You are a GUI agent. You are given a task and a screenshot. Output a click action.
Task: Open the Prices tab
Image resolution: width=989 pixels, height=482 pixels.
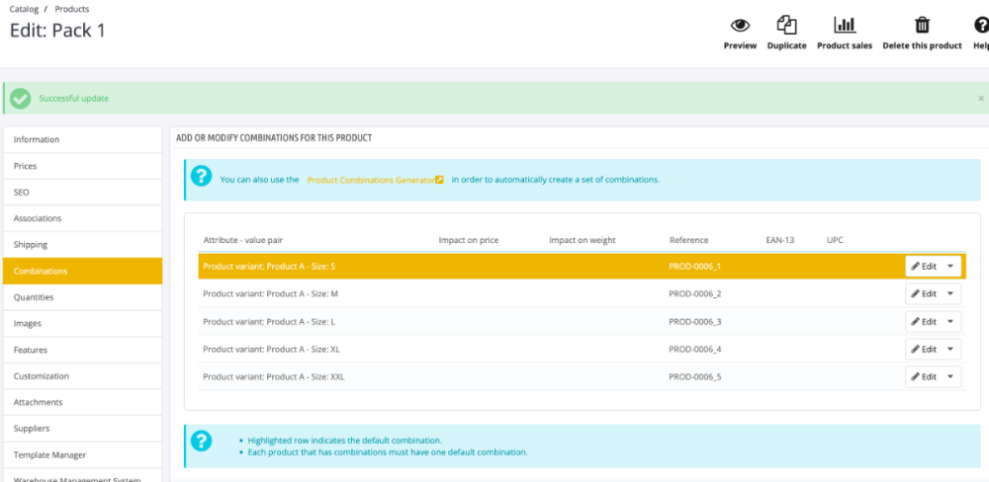[x=83, y=166]
